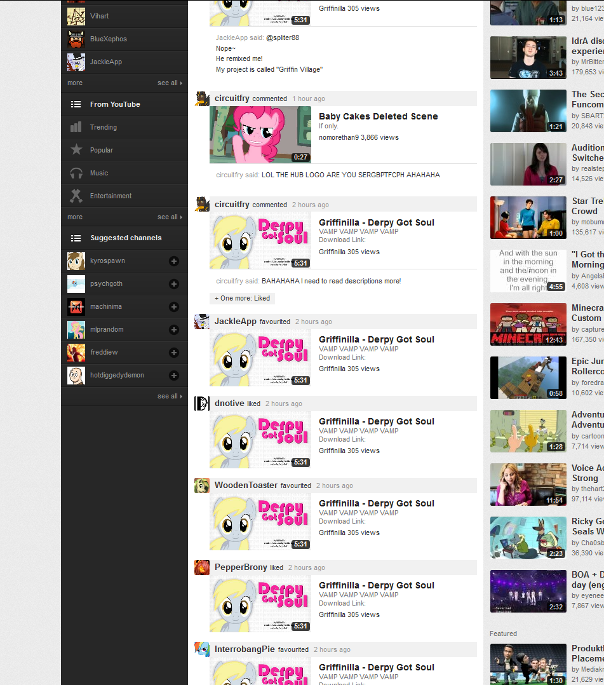Image resolution: width=604 pixels, height=685 pixels.
Task: Play the 1:21 Funcom video thumbnail
Action: pyautogui.click(x=528, y=111)
